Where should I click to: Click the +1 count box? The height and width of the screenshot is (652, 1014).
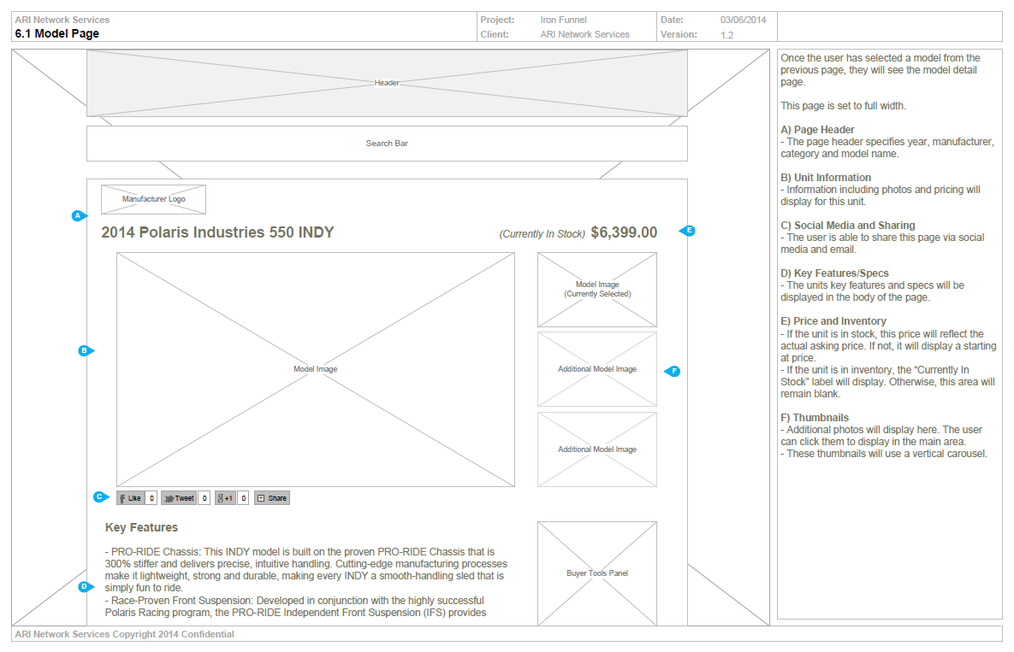click(x=243, y=497)
